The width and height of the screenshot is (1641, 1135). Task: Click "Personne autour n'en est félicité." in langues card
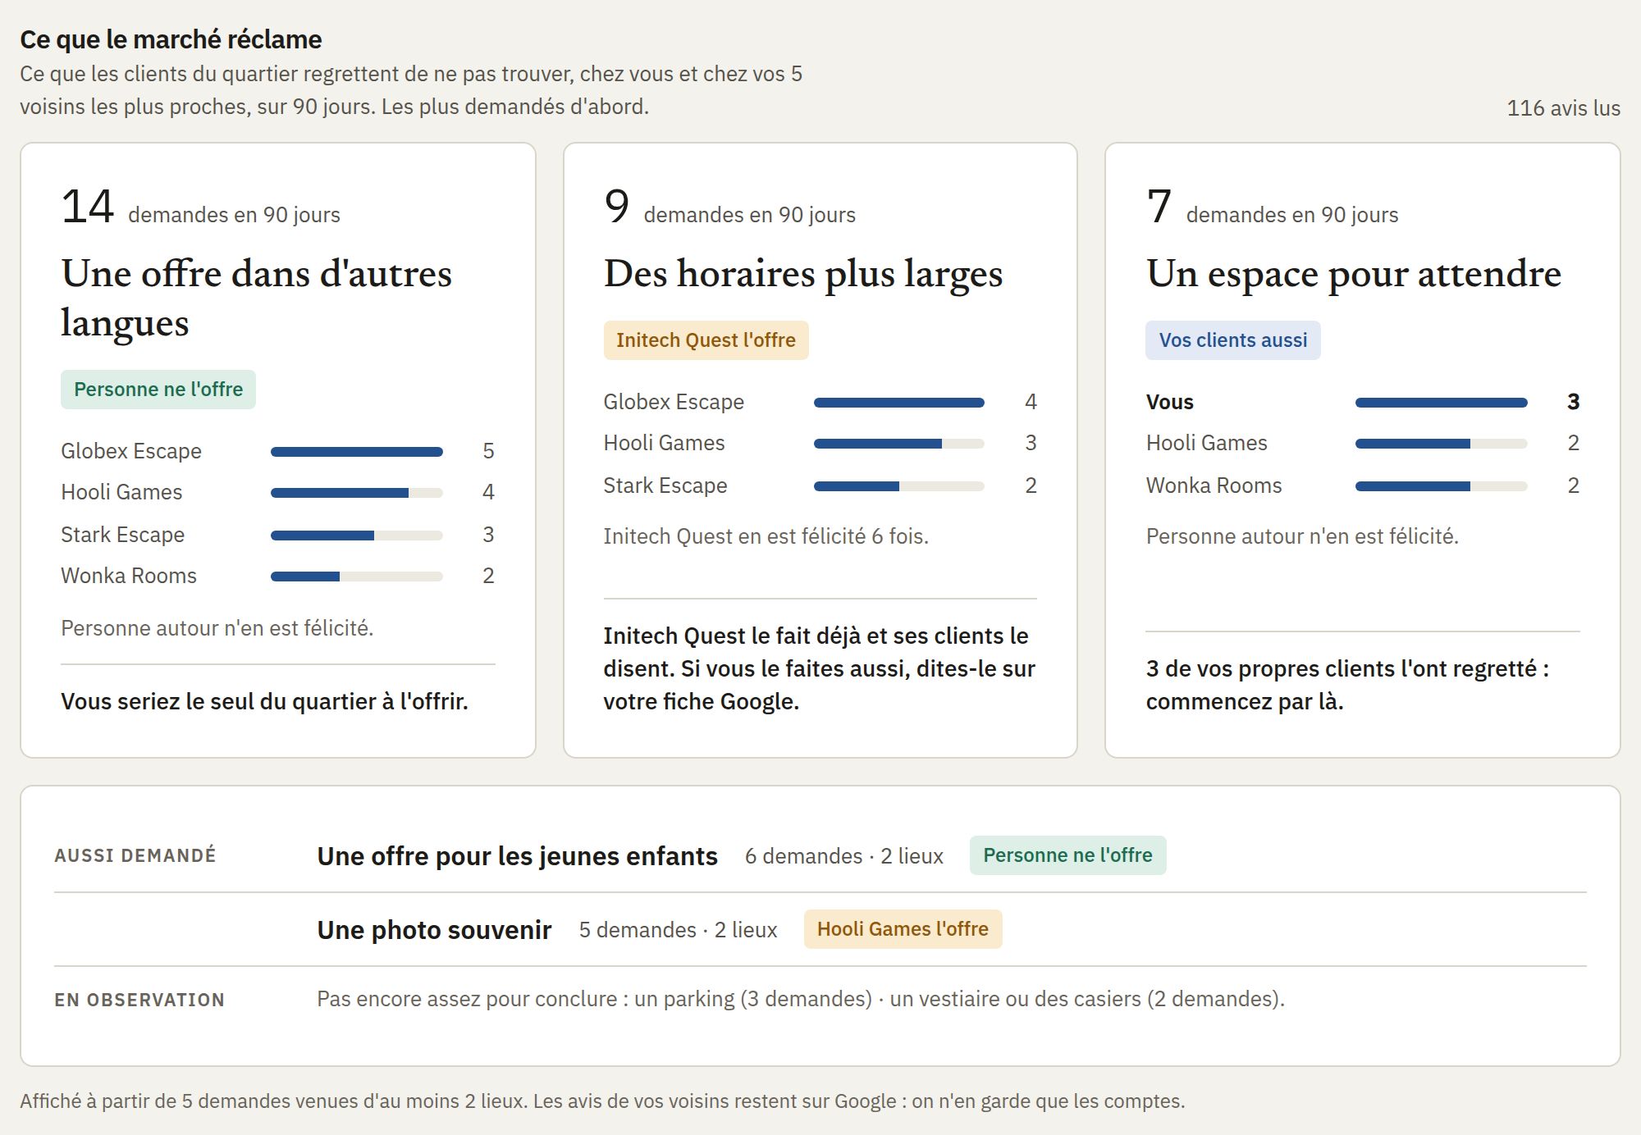point(217,628)
